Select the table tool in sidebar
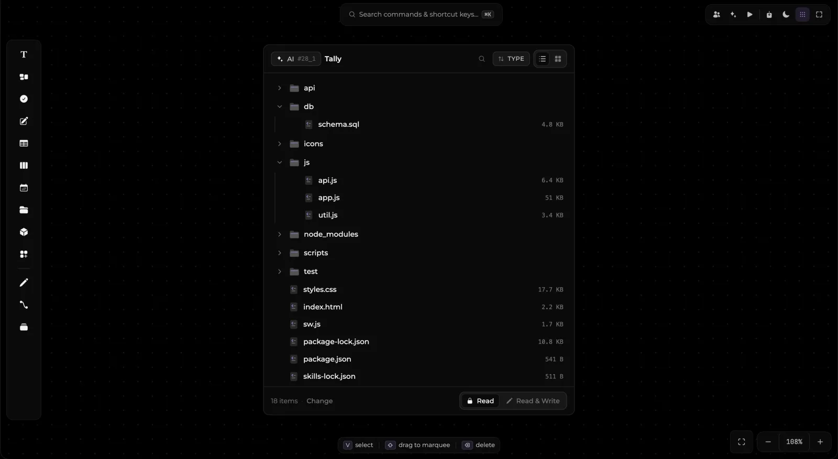838x459 pixels. 24,144
